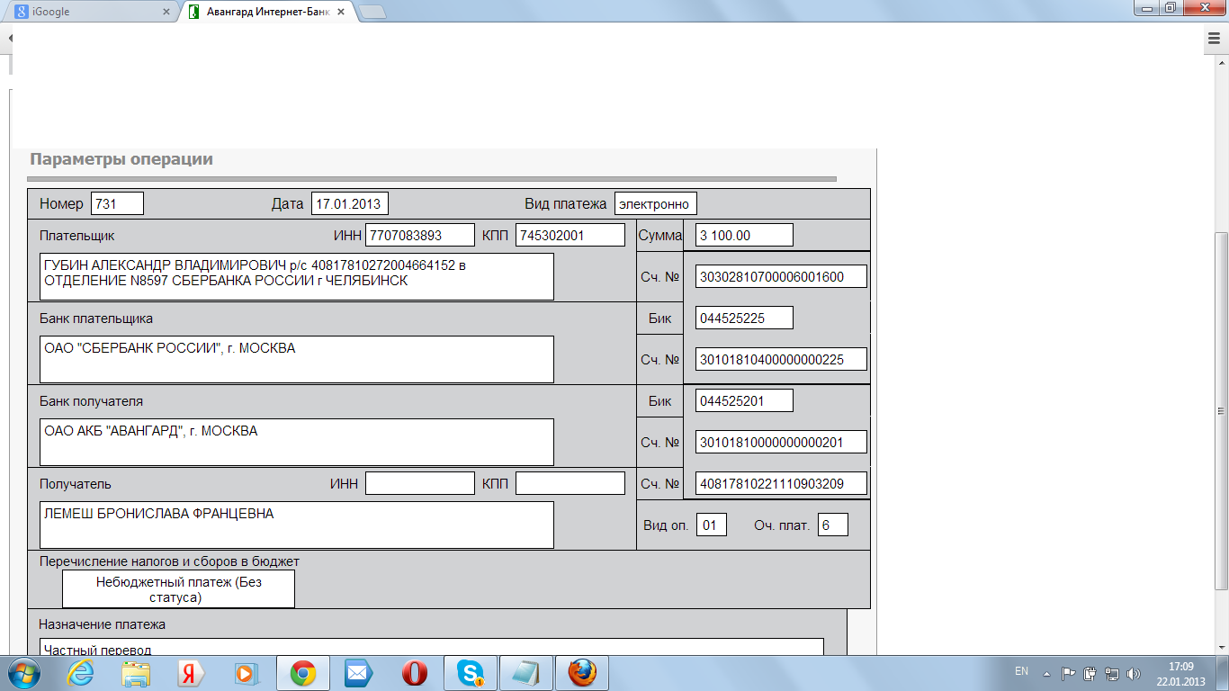Open Windows Explorer folder icon

tap(137, 673)
